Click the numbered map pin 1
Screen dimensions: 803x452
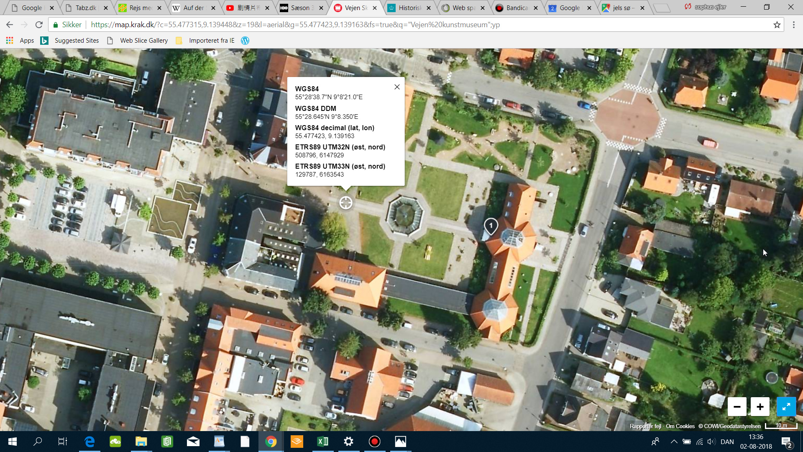click(491, 226)
